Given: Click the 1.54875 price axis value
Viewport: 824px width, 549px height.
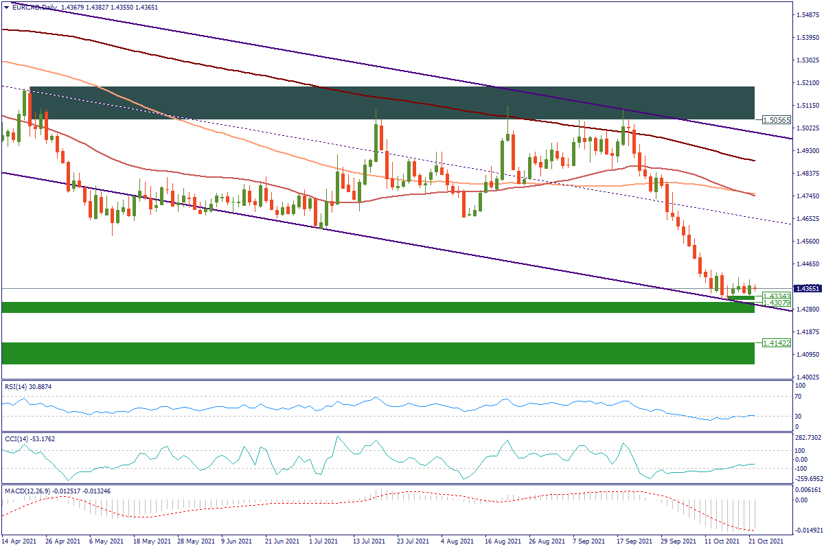Looking at the screenshot, I should click(x=805, y=14).
